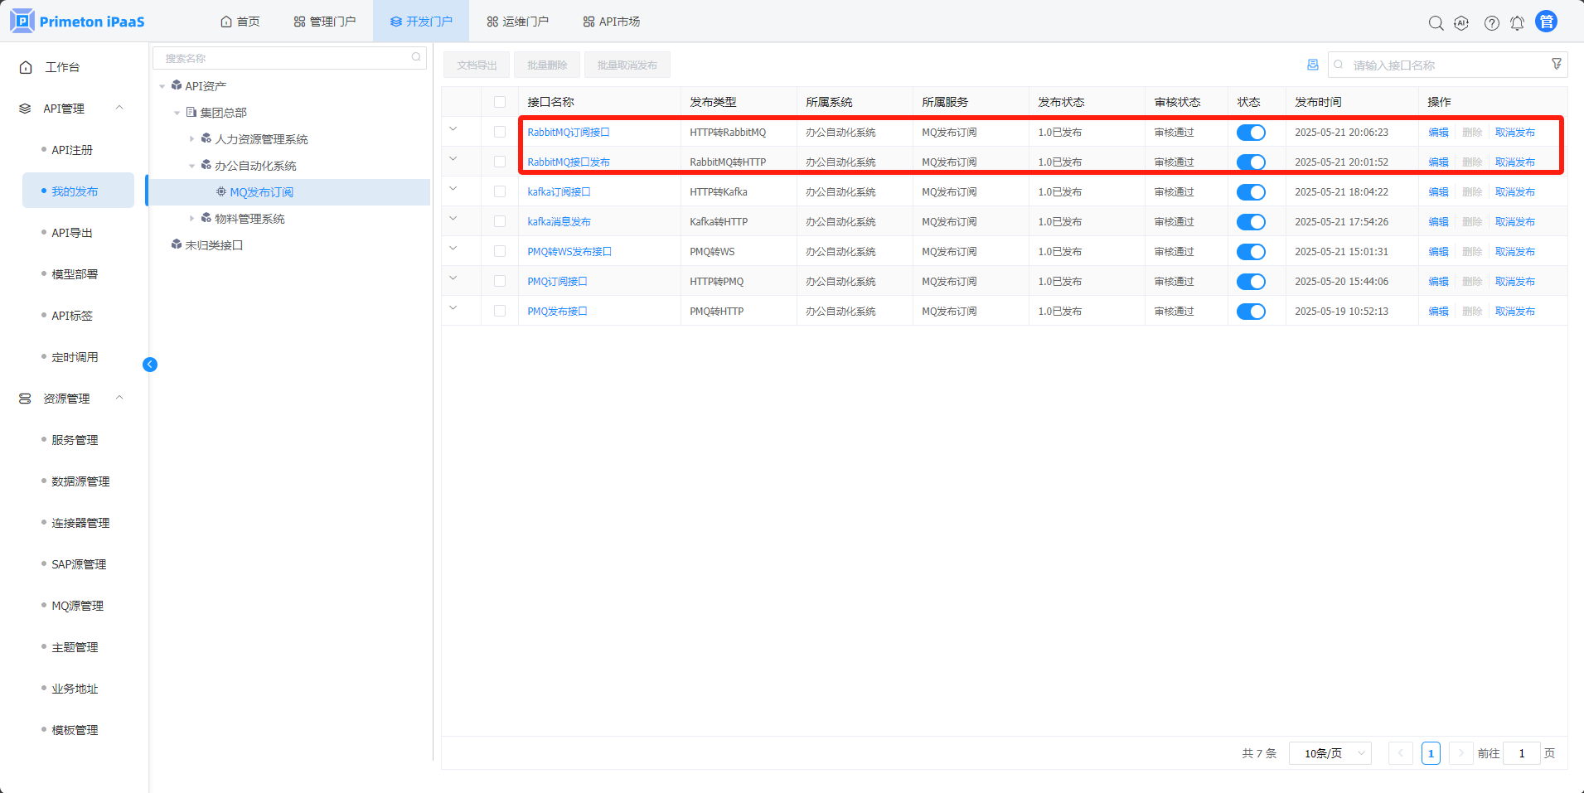
Task: Collapse sidebar with blue arrow button
Action: (150, 365)
